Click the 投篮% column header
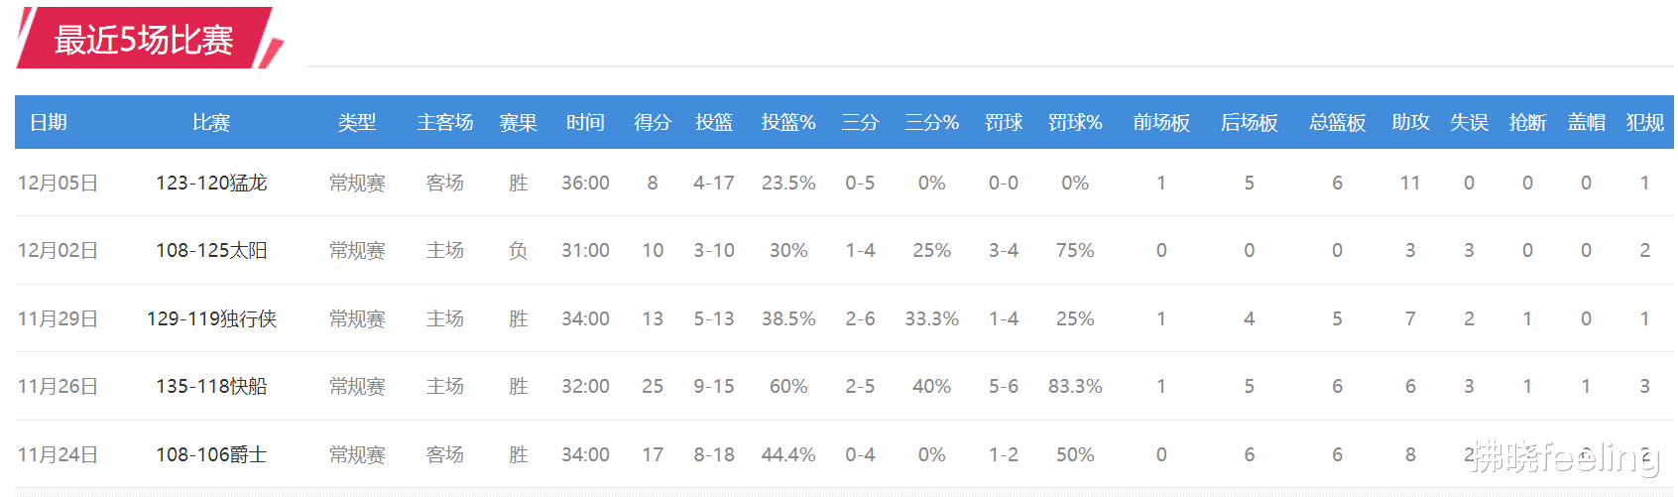Image resolution: width=1678 pixels, height=497 pixels. pos(788,122)
